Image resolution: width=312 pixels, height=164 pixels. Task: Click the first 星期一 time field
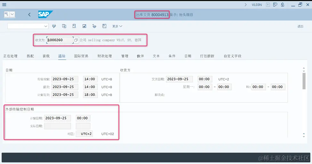click(x=205, y=87)
